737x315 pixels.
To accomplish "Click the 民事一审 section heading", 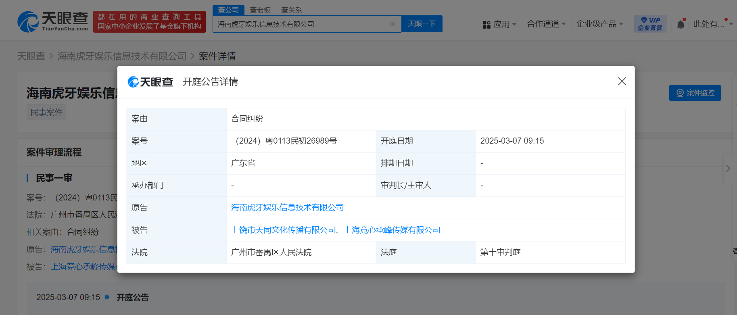I will [x=54, y=178].
